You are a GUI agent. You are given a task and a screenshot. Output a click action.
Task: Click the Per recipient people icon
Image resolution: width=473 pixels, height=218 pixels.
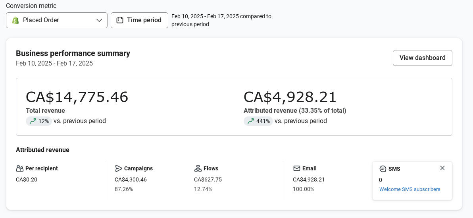[x=20, y=168]
